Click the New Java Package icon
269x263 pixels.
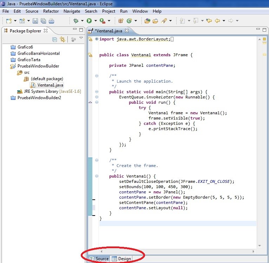[x=120, y=21]
